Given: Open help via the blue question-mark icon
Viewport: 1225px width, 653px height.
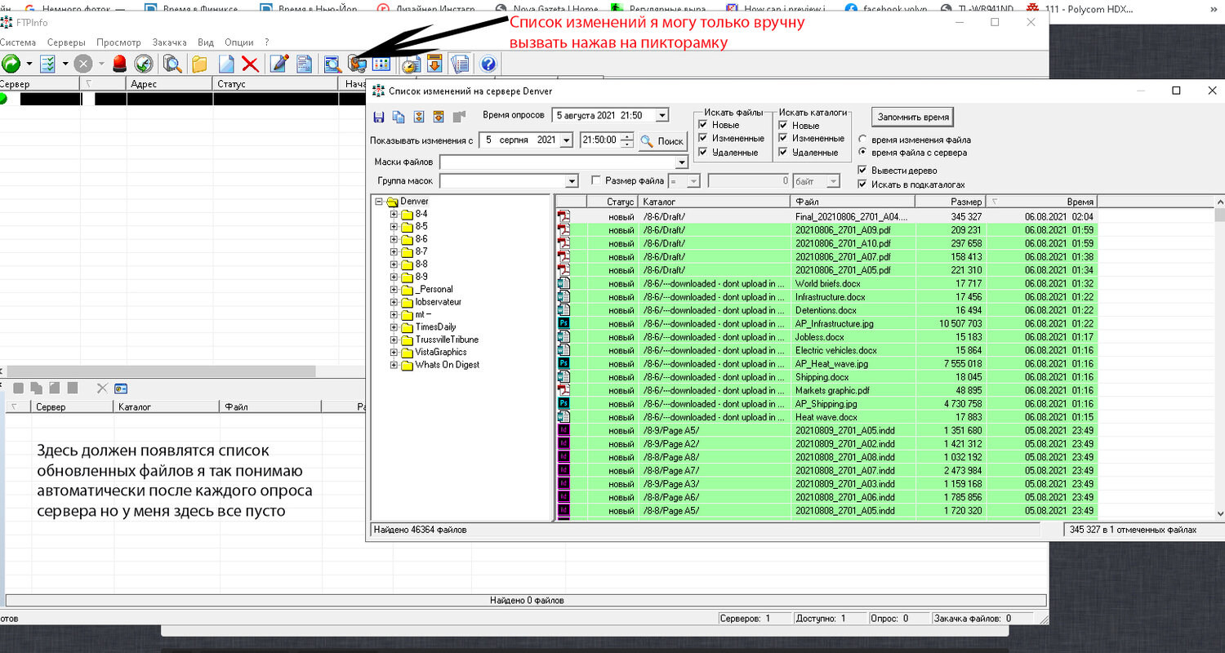Looking at the screenshot, I should [x=488, y=64].
